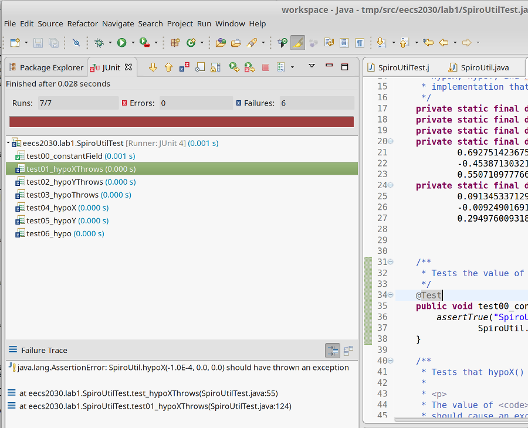Open the Search flashlight tool
Screen dimensions: 528x428
[252, 43]
